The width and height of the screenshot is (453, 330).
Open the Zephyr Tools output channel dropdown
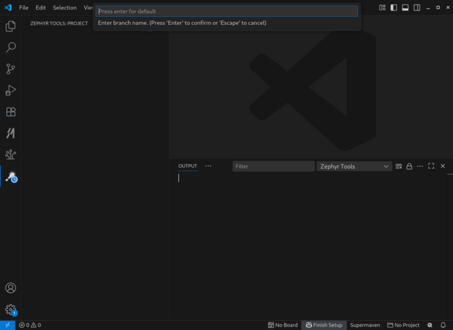point(354,166)
